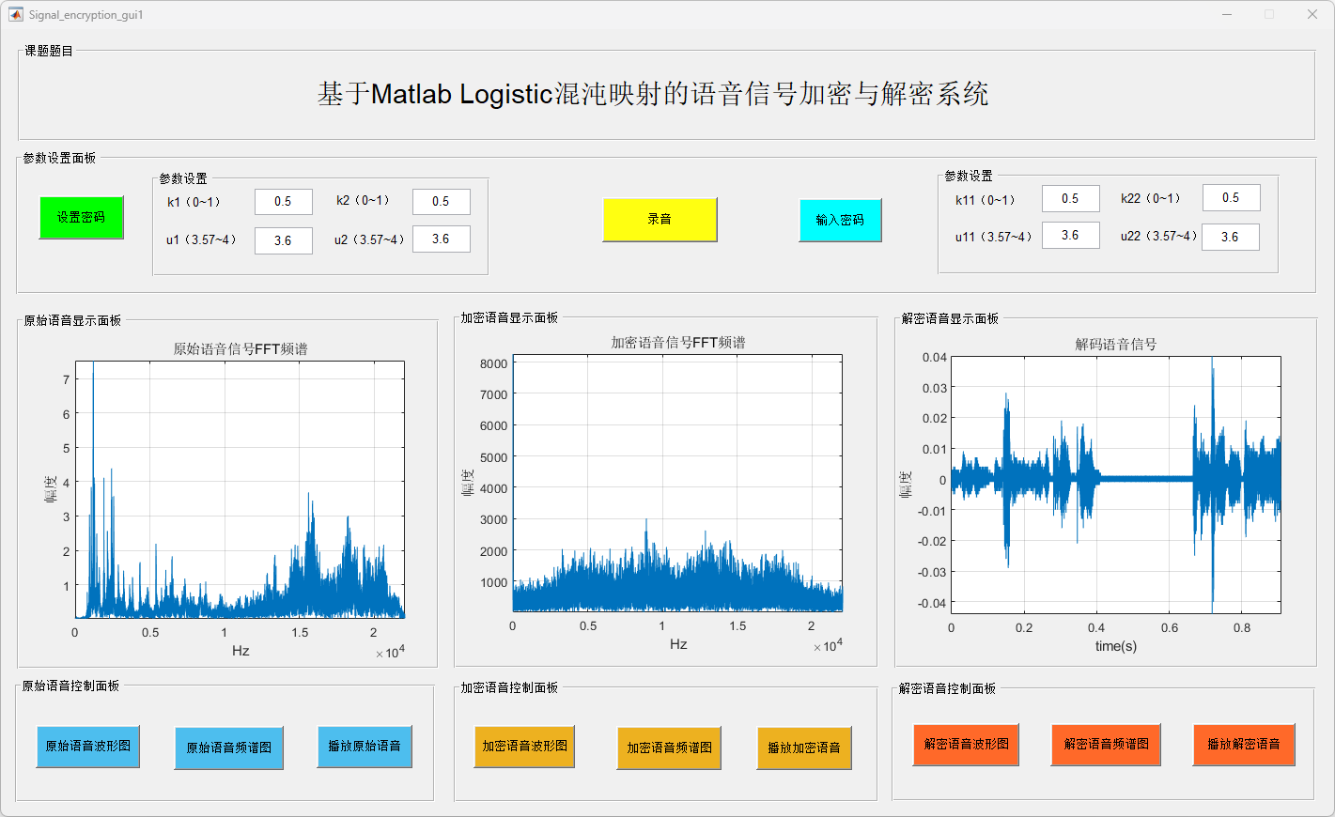This screenshot has width=1335, height=817.
Task: Click the k1 (0~1) input field
Action: point(283,202)
